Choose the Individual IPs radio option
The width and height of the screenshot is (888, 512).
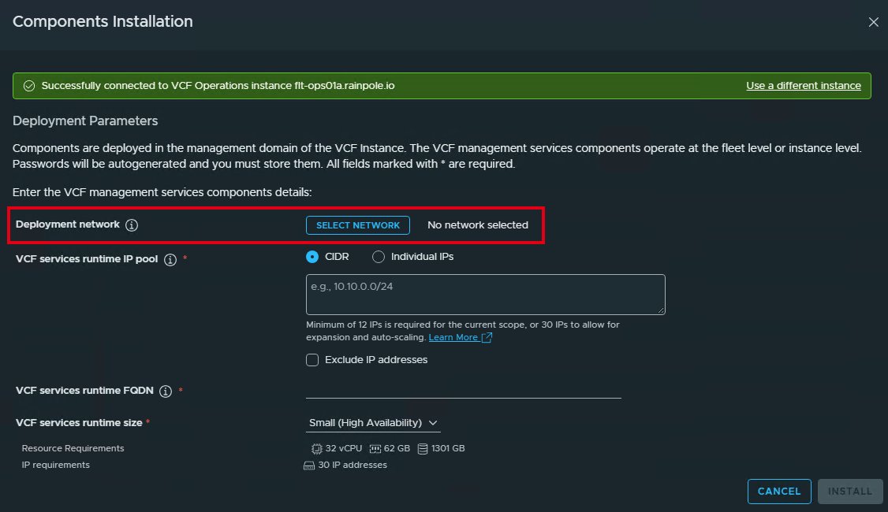pos(379,257)
